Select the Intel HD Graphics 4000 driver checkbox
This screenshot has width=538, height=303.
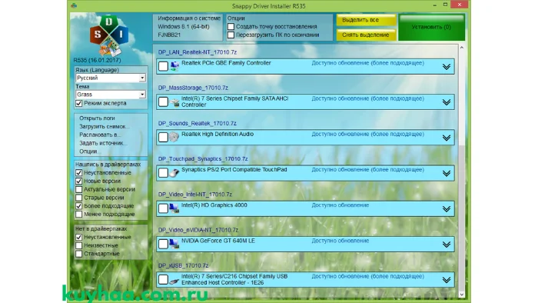point(163,208)
